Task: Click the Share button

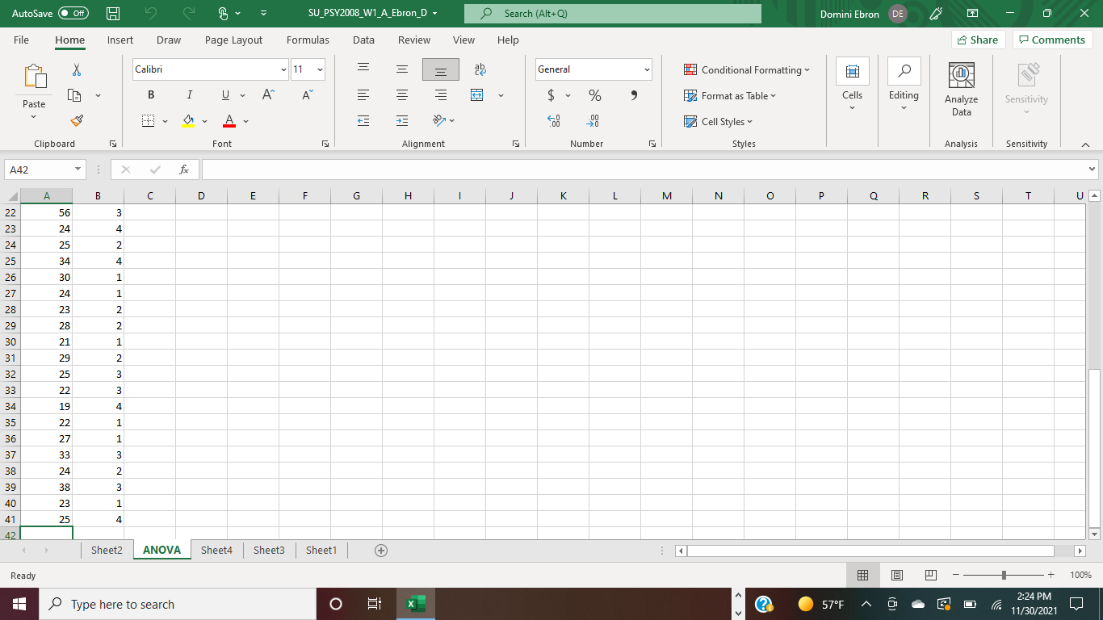Action: [977, 40]
